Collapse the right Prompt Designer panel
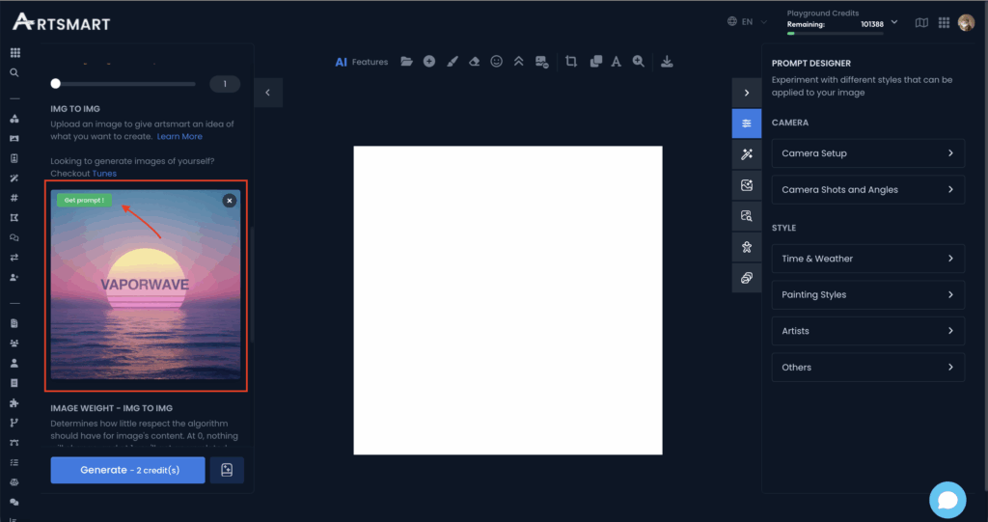Image resolution: width=988 pixels, height=522 pixels. pos(746,93)
